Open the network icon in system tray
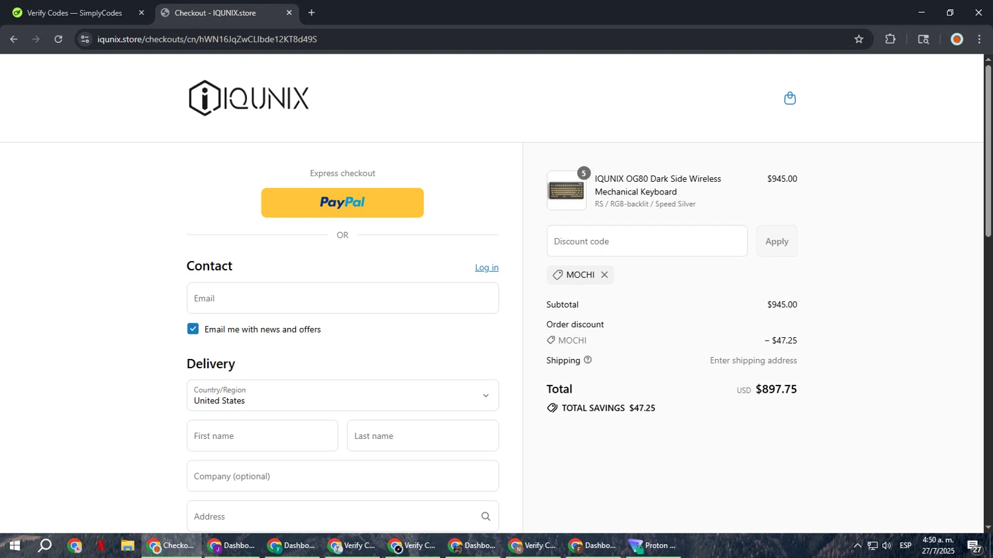The height and width of the screenshot is (558, 993). click(873, 545)
